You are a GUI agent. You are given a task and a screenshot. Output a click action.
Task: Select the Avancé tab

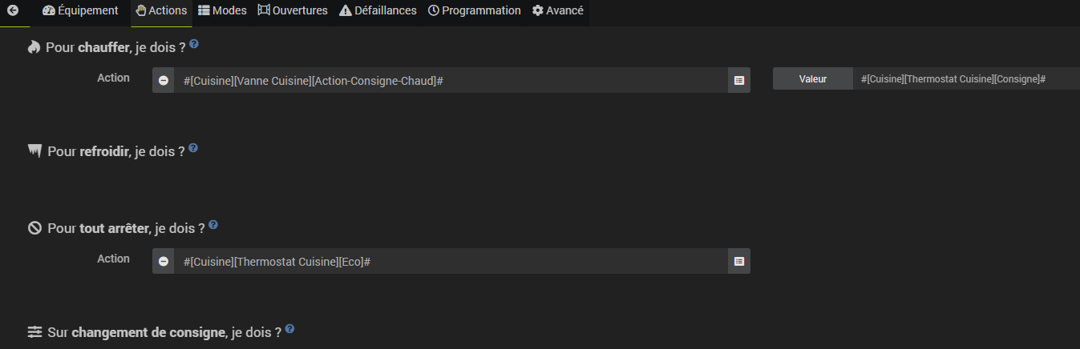pos(558,11)
